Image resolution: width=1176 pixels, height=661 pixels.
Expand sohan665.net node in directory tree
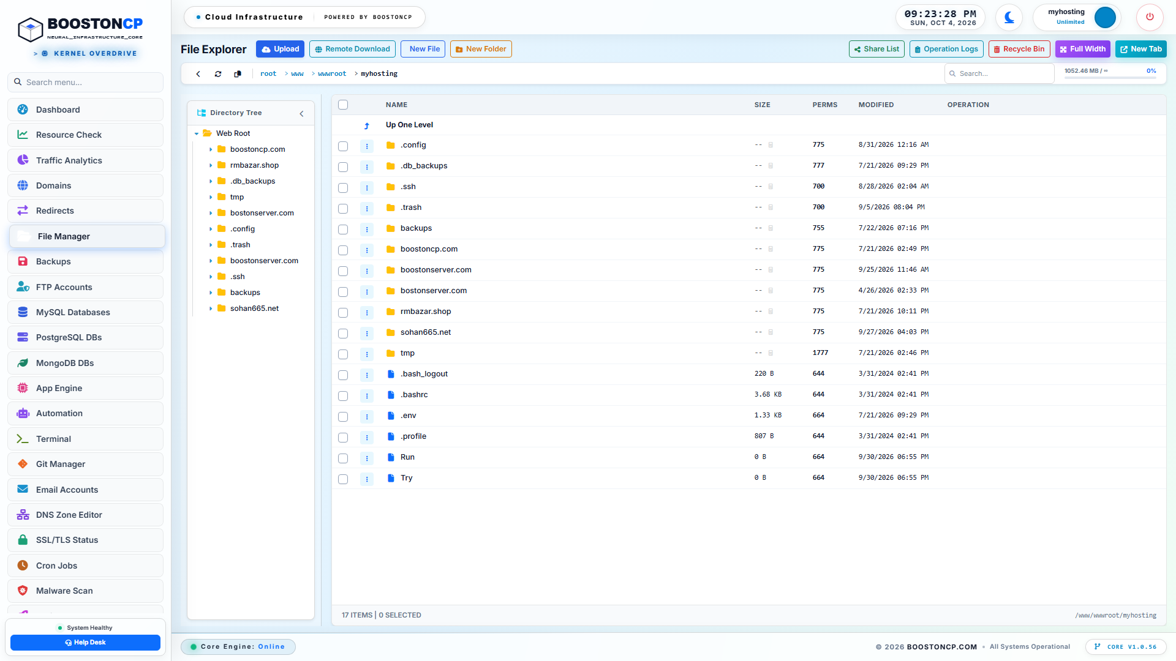pyautogui.click(x=211, y=308)
